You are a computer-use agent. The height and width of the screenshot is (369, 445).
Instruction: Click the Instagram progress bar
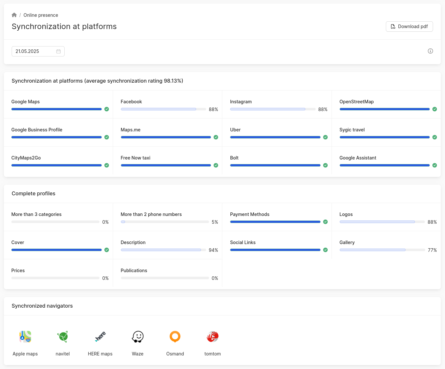point(273,109)
